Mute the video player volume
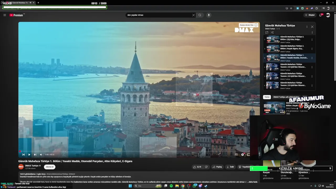 pyautogui.click(x=41, y=155)
